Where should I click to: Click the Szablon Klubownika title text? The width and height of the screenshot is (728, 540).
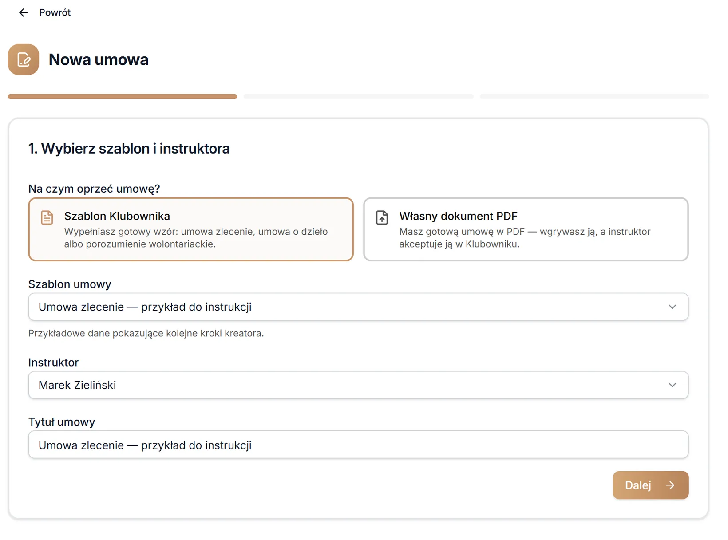pos(117,216)
